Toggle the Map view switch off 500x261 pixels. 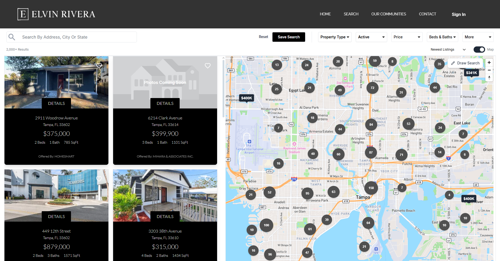pyautogui.click(x=479, y=49)
